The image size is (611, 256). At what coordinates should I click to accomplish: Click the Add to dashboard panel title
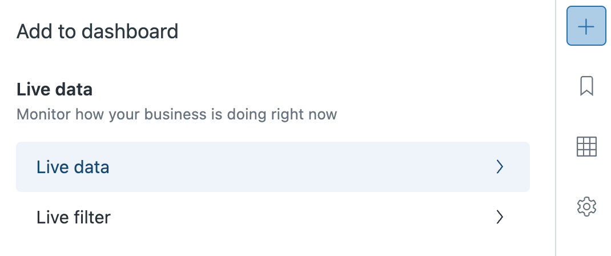pyautogui.click(x=97, y=31)
